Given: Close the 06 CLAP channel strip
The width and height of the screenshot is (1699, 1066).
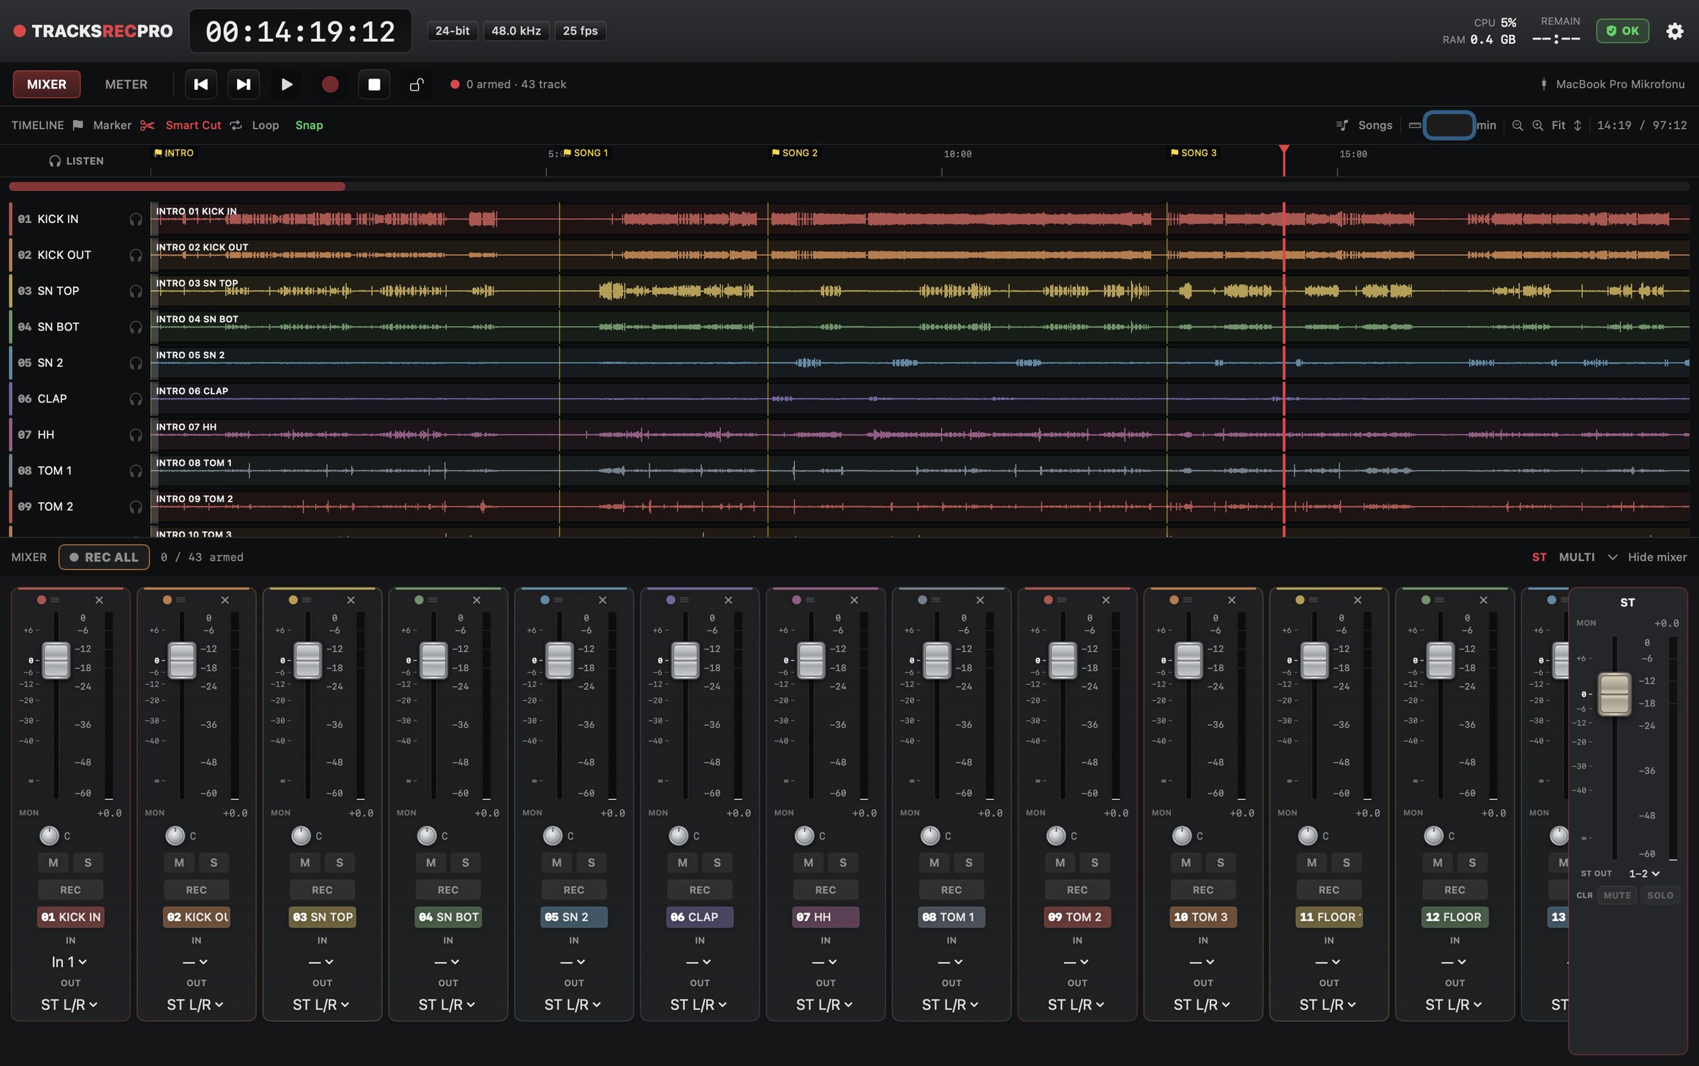Looking at the screenshot, I should [x=728, y=600].
